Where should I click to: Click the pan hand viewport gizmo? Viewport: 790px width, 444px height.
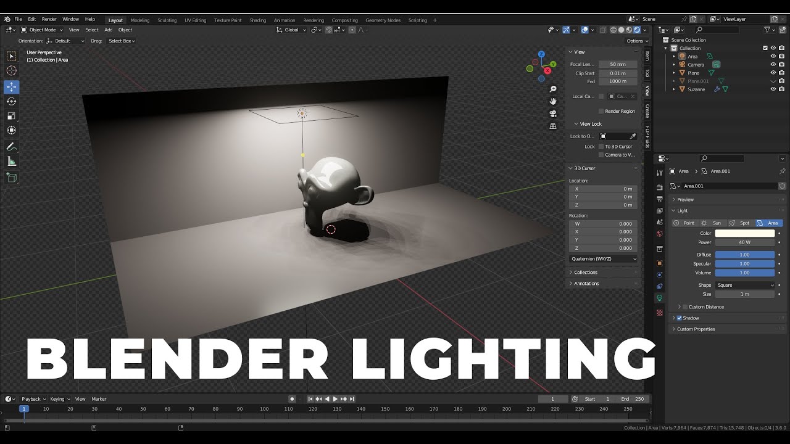pos(553,101)
